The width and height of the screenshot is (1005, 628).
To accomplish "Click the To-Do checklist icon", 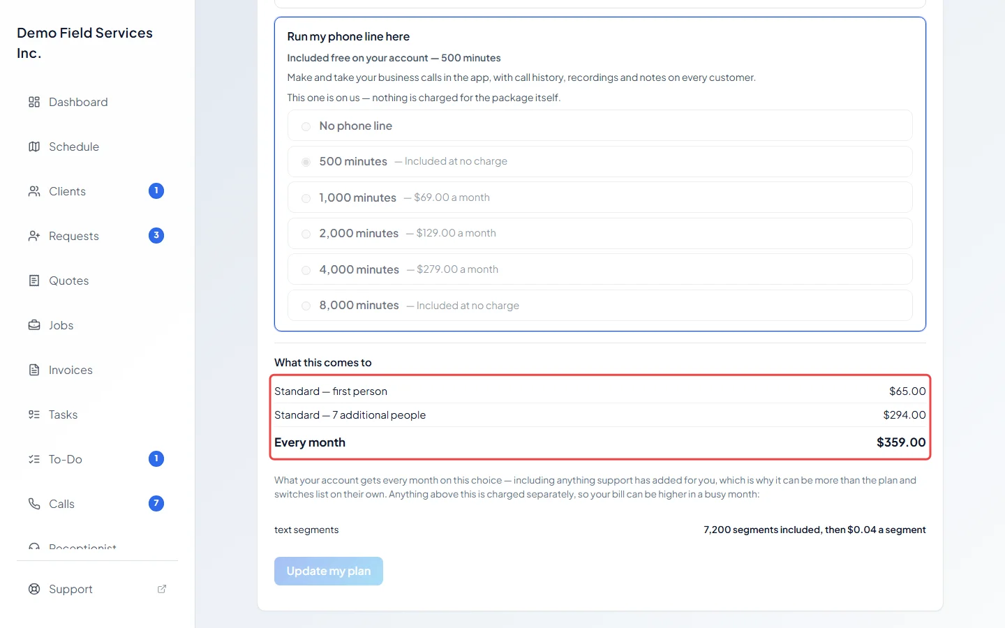I will pyautogui.click(x=34, y=459).
